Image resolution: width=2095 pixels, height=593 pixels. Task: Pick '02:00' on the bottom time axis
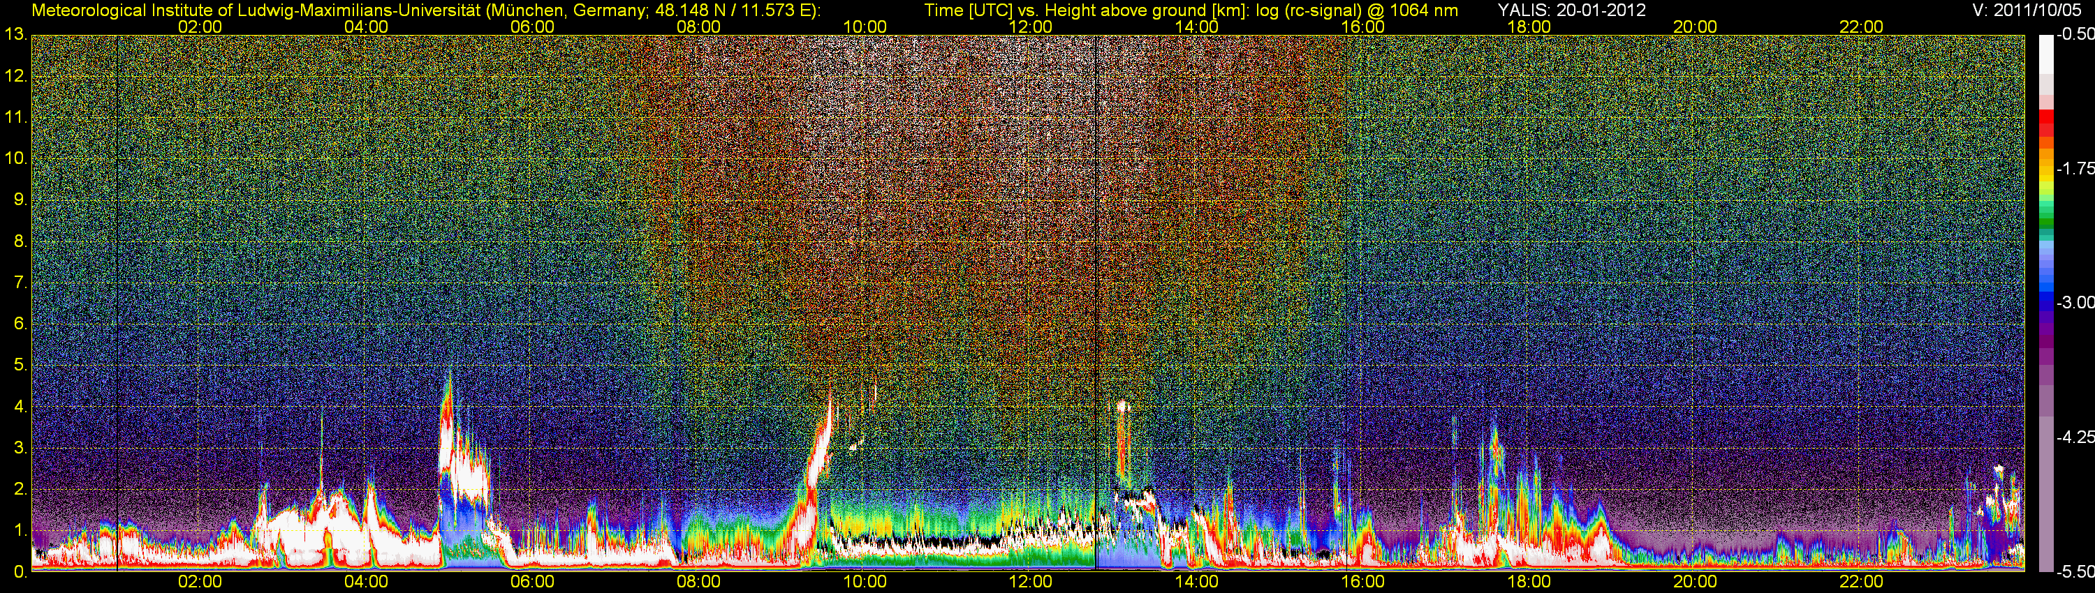[200, 582]
